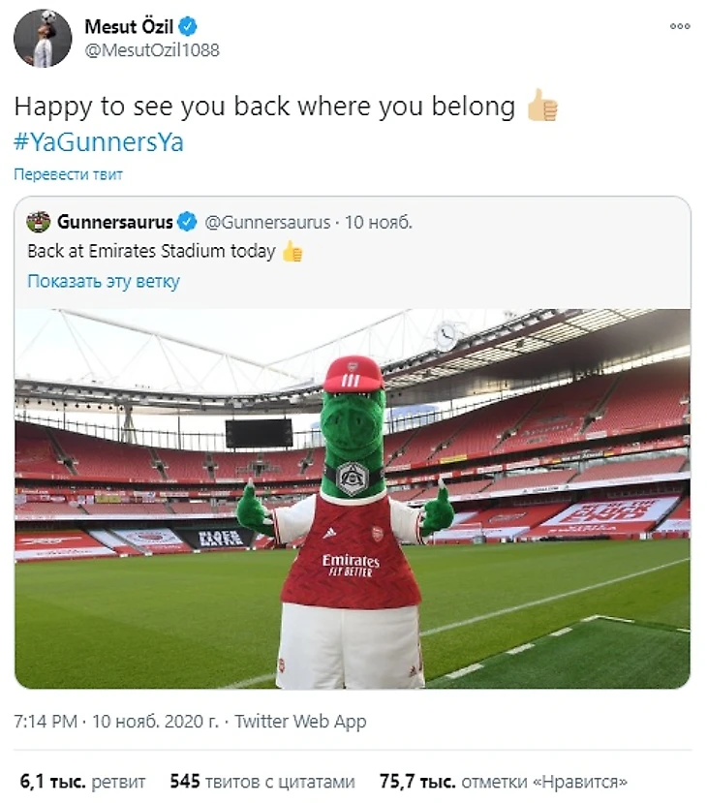View the 75,7 тыс. likes list
Image resolution: width=707 pixels, height=803 pixels.
503,781
